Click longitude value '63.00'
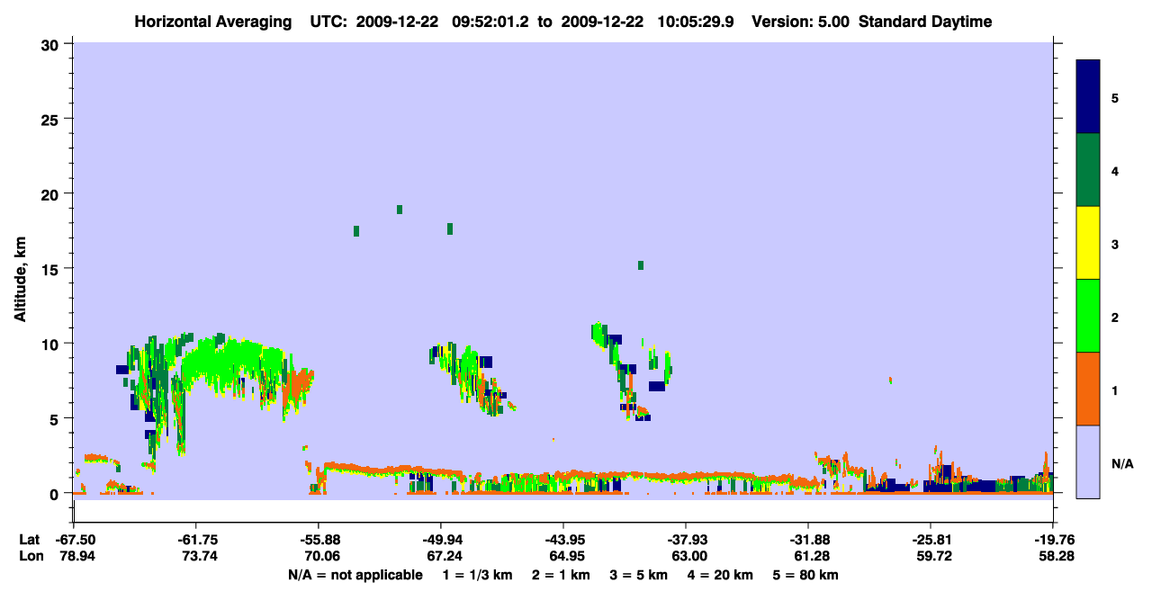Screen dimensions: 1170x600 point(688,556)
